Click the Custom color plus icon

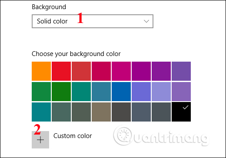40,140
